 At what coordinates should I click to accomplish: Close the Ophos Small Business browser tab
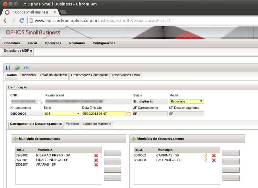[x=55, y=12]
